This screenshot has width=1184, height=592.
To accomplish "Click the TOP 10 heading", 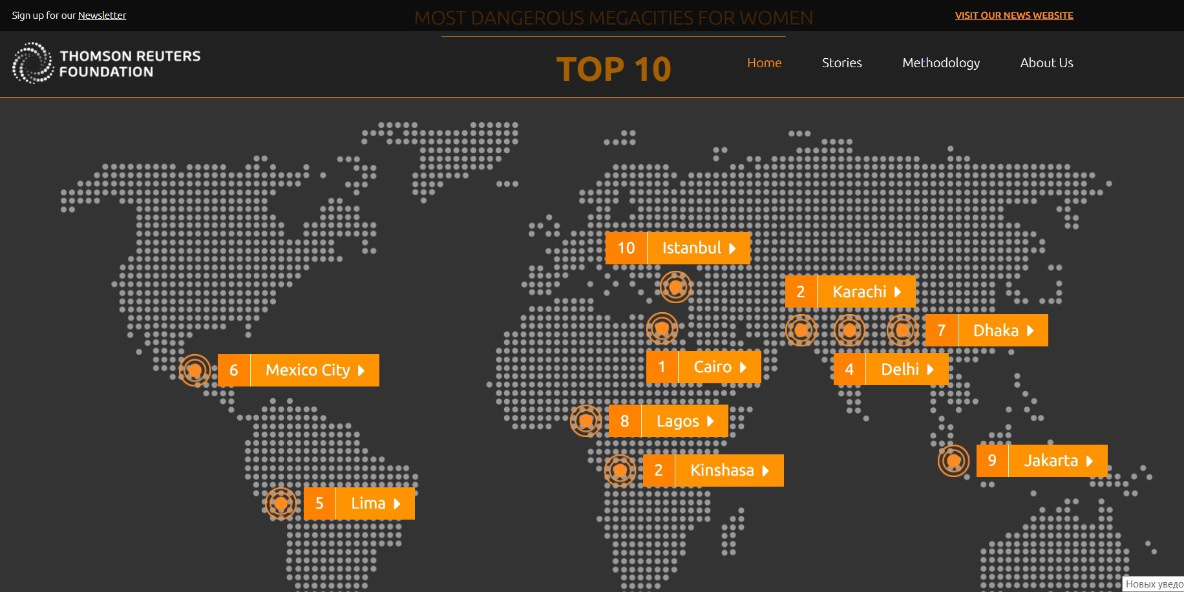I will click(613, 69).
